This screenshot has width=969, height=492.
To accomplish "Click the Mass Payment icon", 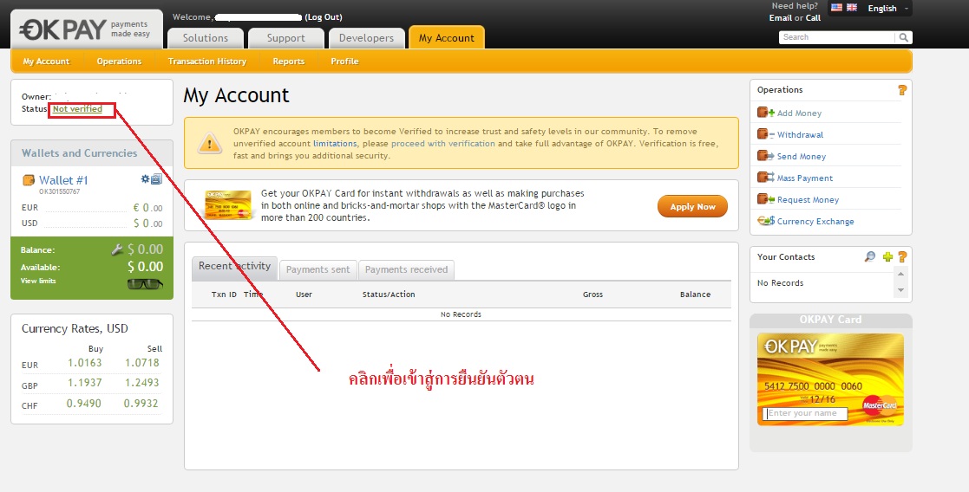I will point(766,178).
